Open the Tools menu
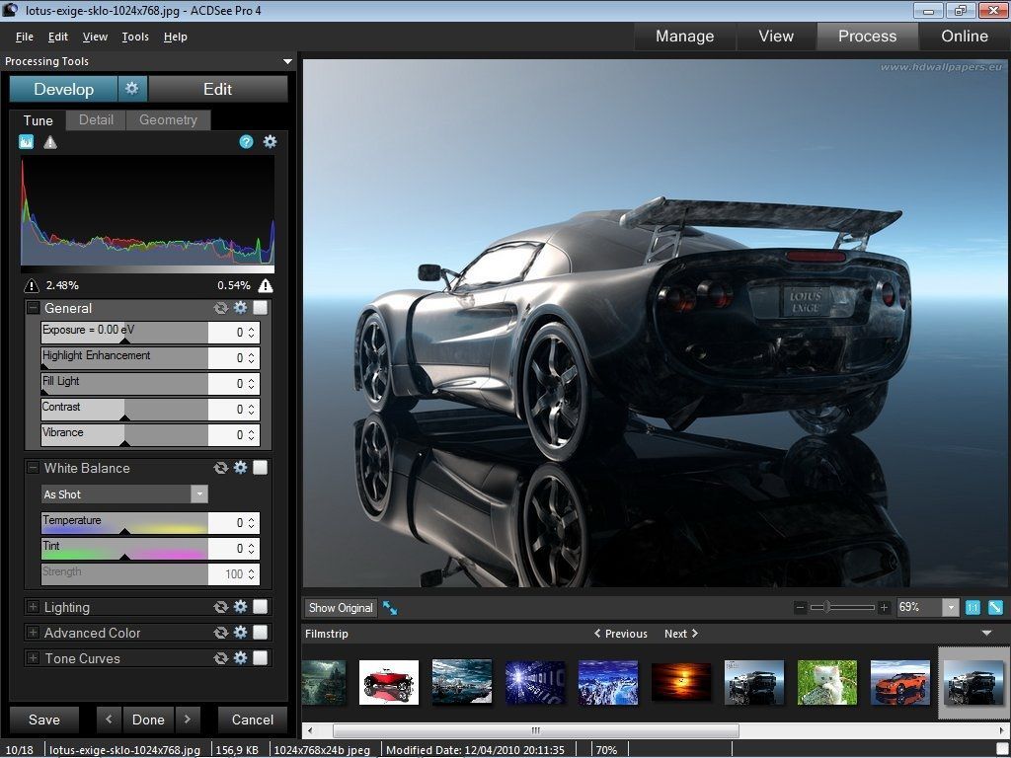The width and height of the screenshot is (1011, 758). coord(134,37)
